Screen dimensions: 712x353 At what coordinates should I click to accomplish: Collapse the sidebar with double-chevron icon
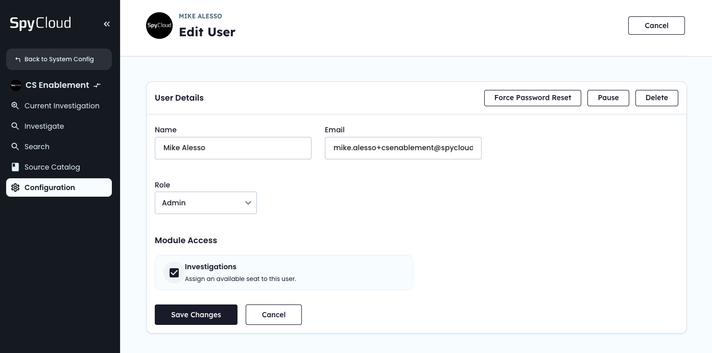coord(107,24)
